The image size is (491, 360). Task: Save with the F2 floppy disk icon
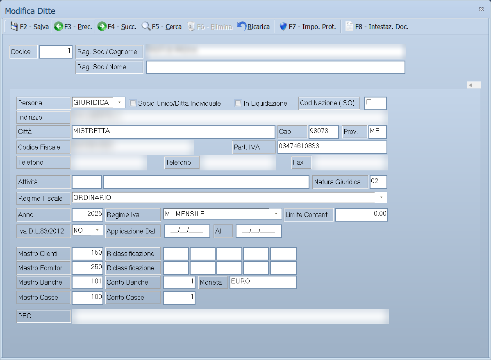14,27
